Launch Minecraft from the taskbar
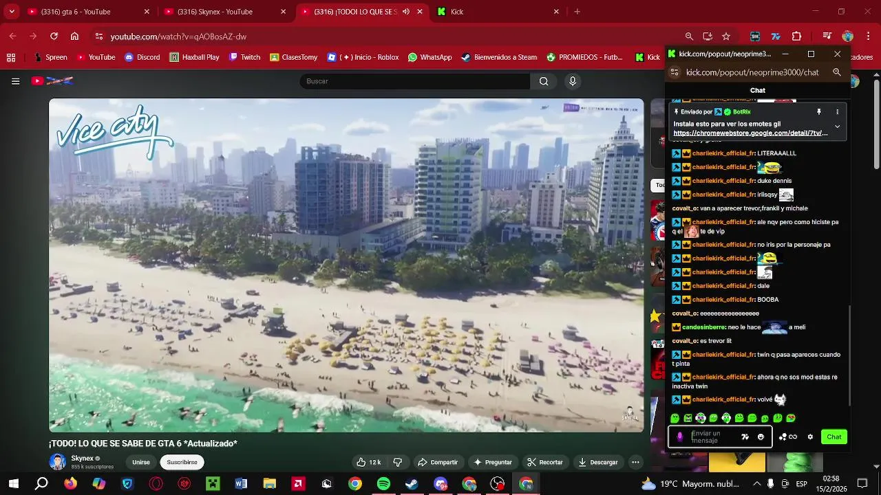 [213, 484]
